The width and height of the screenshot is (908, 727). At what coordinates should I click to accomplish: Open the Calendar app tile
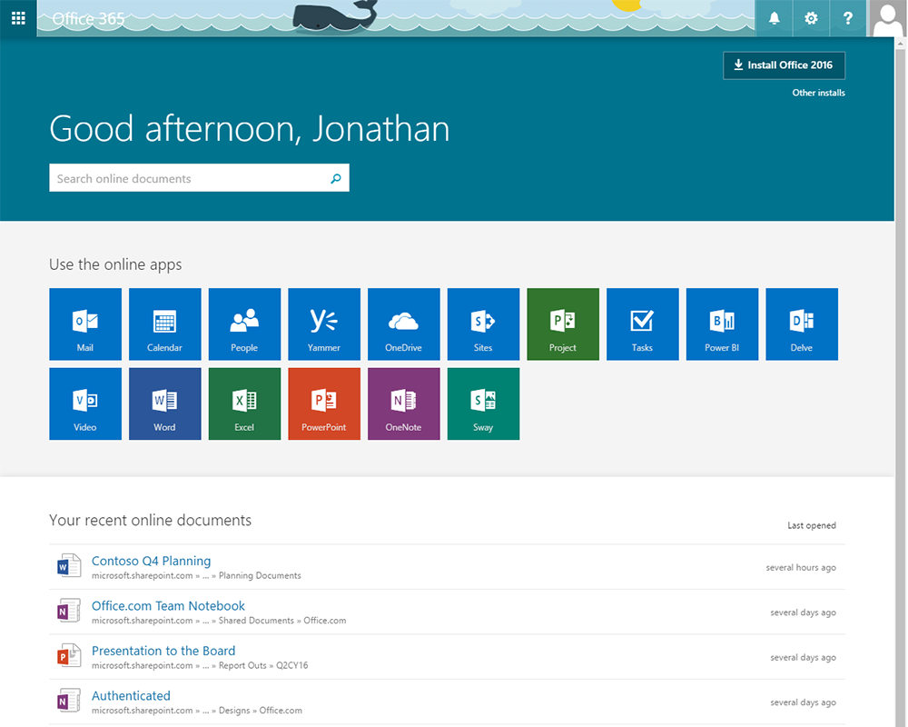[164, 324]
